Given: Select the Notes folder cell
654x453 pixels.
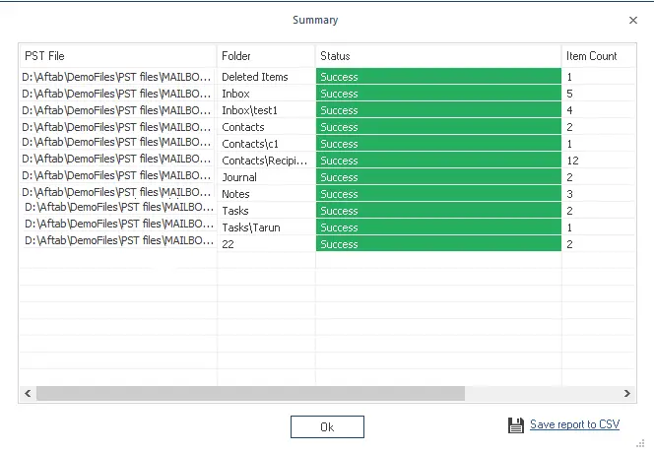Looking at the screenshot, I should [266, 194].
